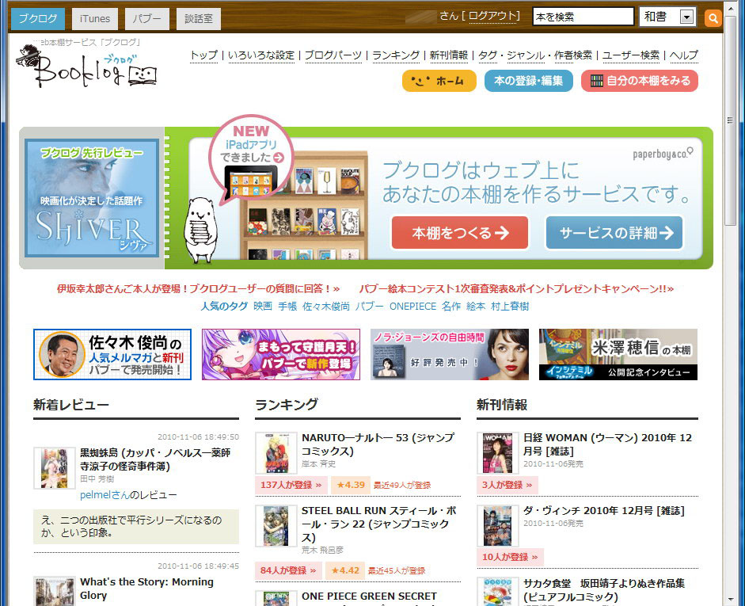Open 黒蜘蛛島 book title link
Image resolution: width=745 pixels, height=606 pixels.
pos(155,459)
